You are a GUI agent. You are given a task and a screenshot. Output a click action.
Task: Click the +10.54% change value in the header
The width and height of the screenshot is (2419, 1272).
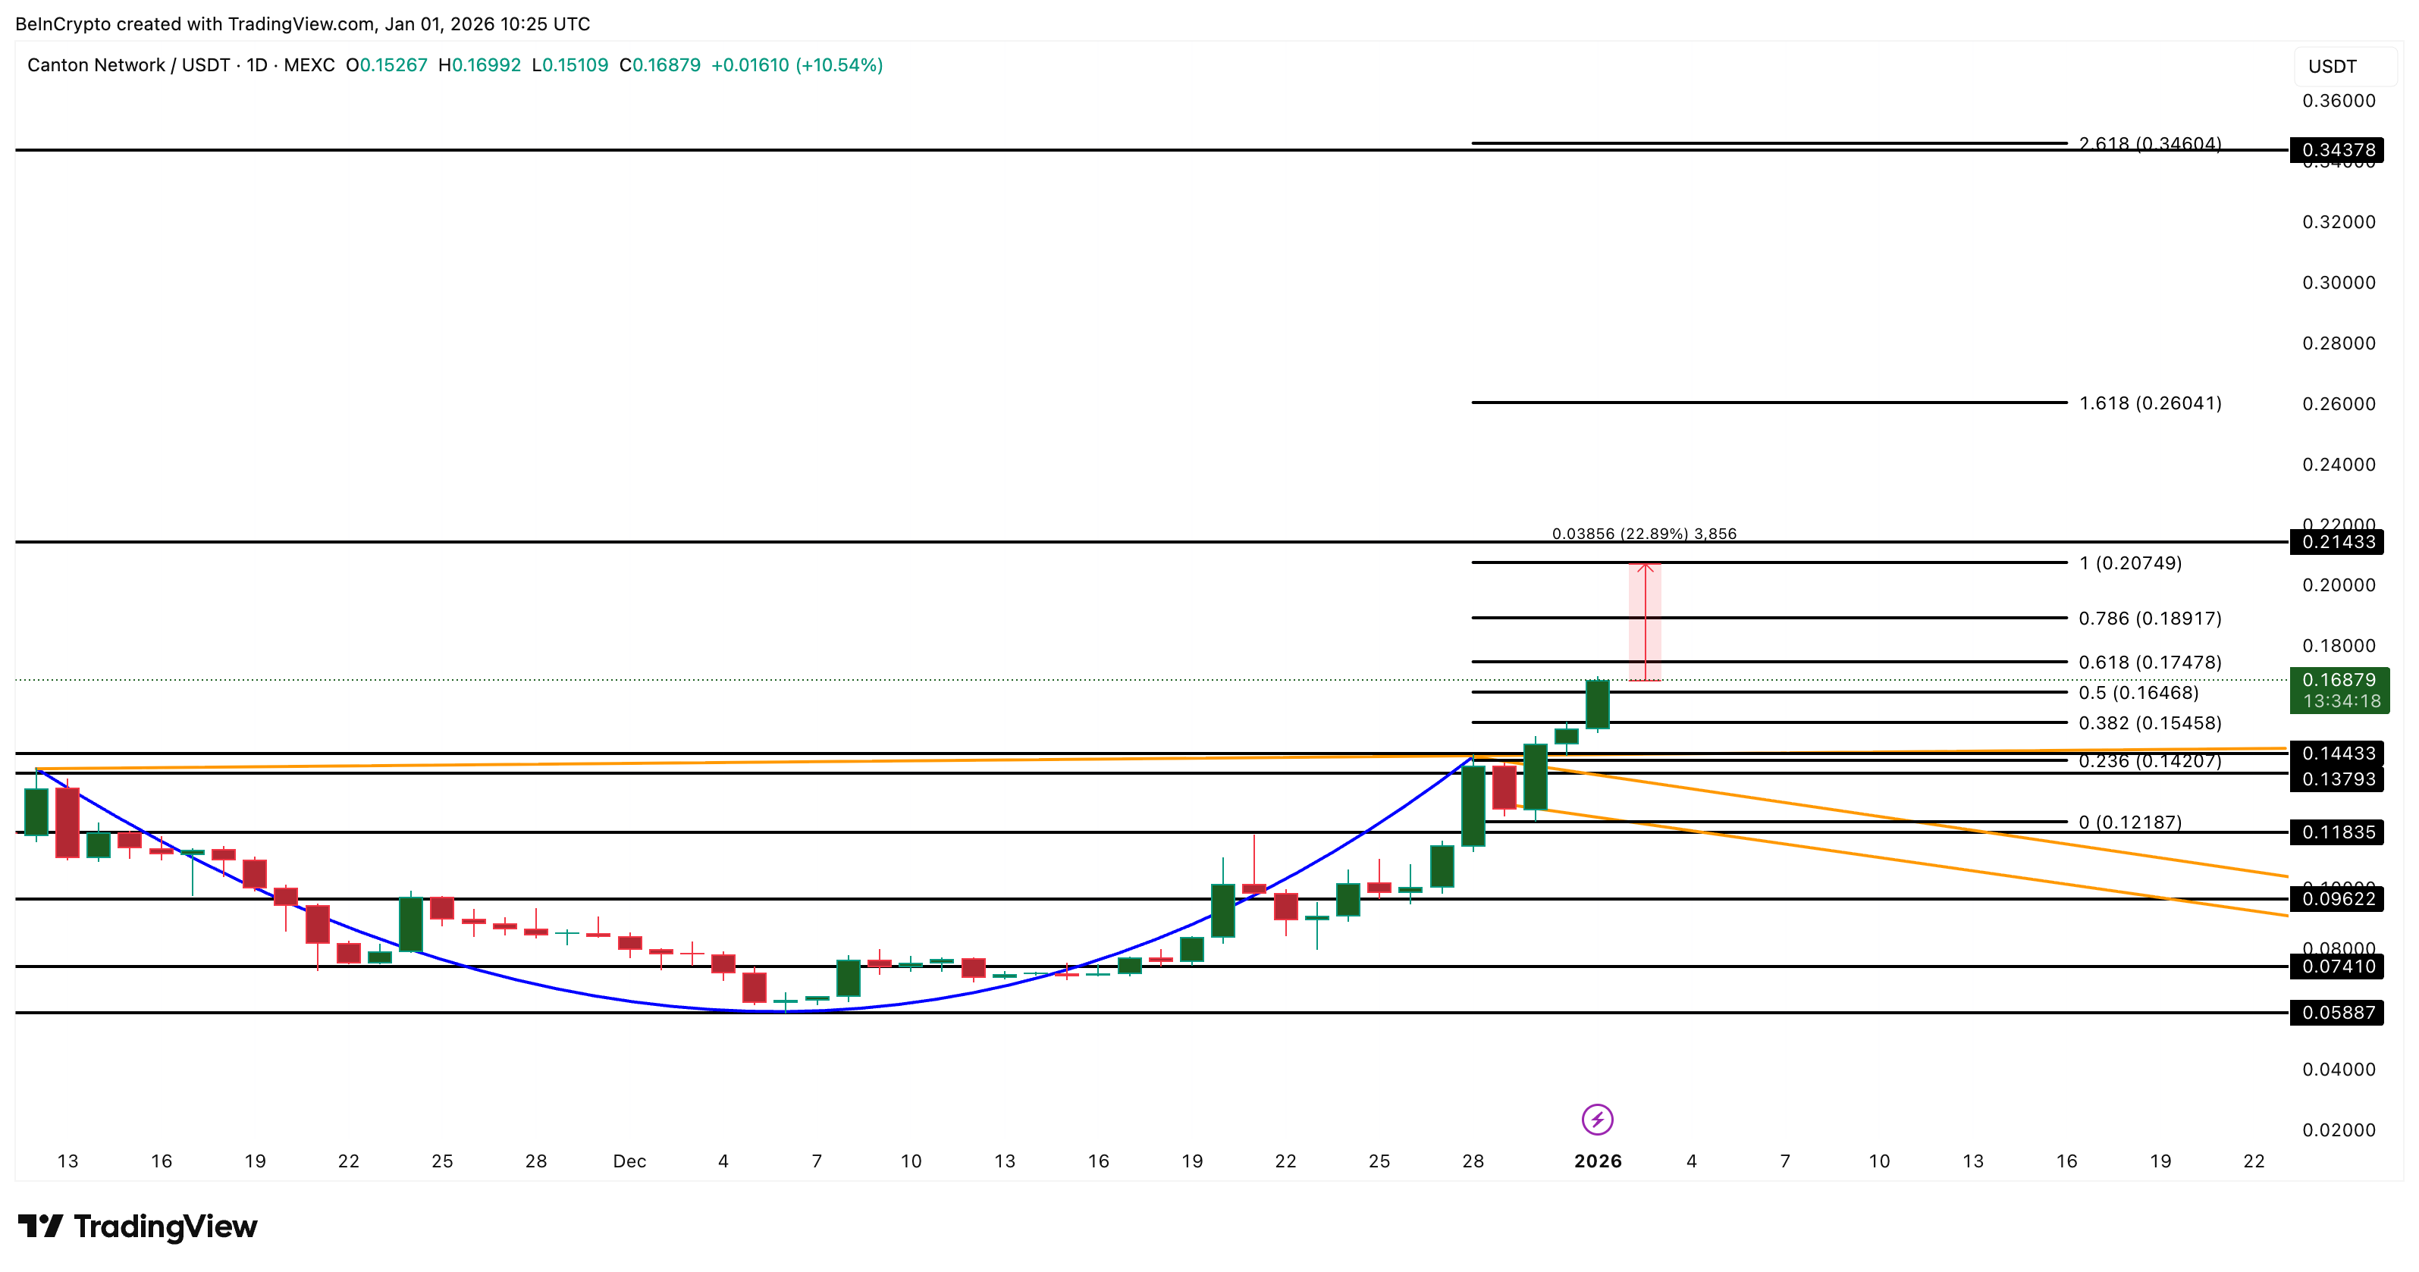pyautogui.click(x=840, y=66)
